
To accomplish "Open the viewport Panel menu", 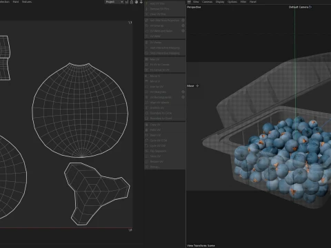I will 253,2.
